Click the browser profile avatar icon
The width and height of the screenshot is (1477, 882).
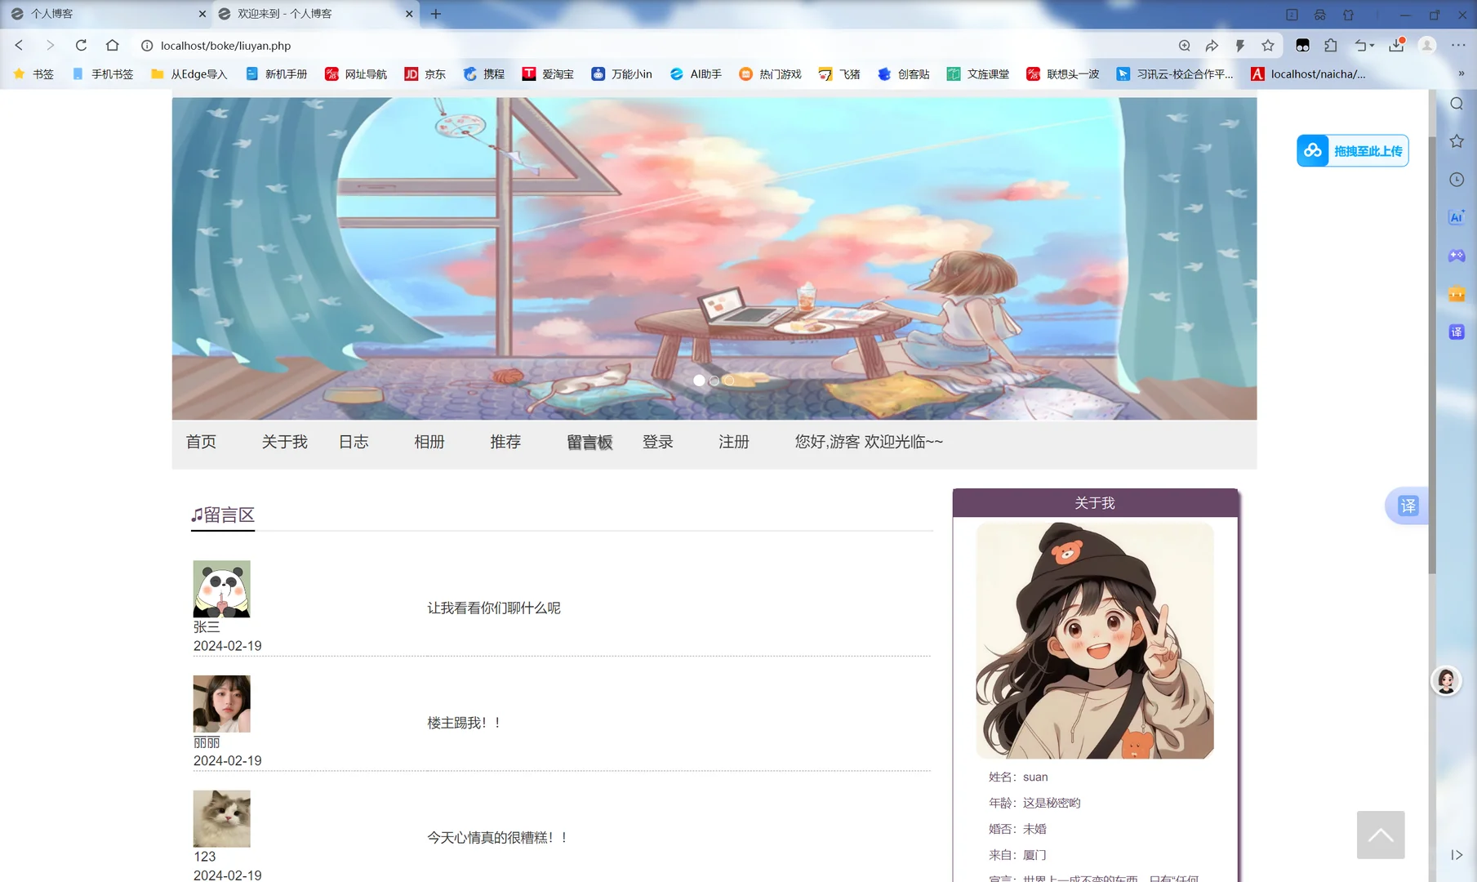(1427, 46)
